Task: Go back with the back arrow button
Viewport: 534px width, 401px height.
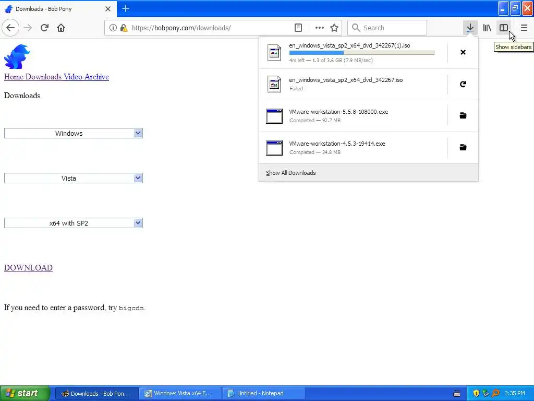Action: point(10,28)
